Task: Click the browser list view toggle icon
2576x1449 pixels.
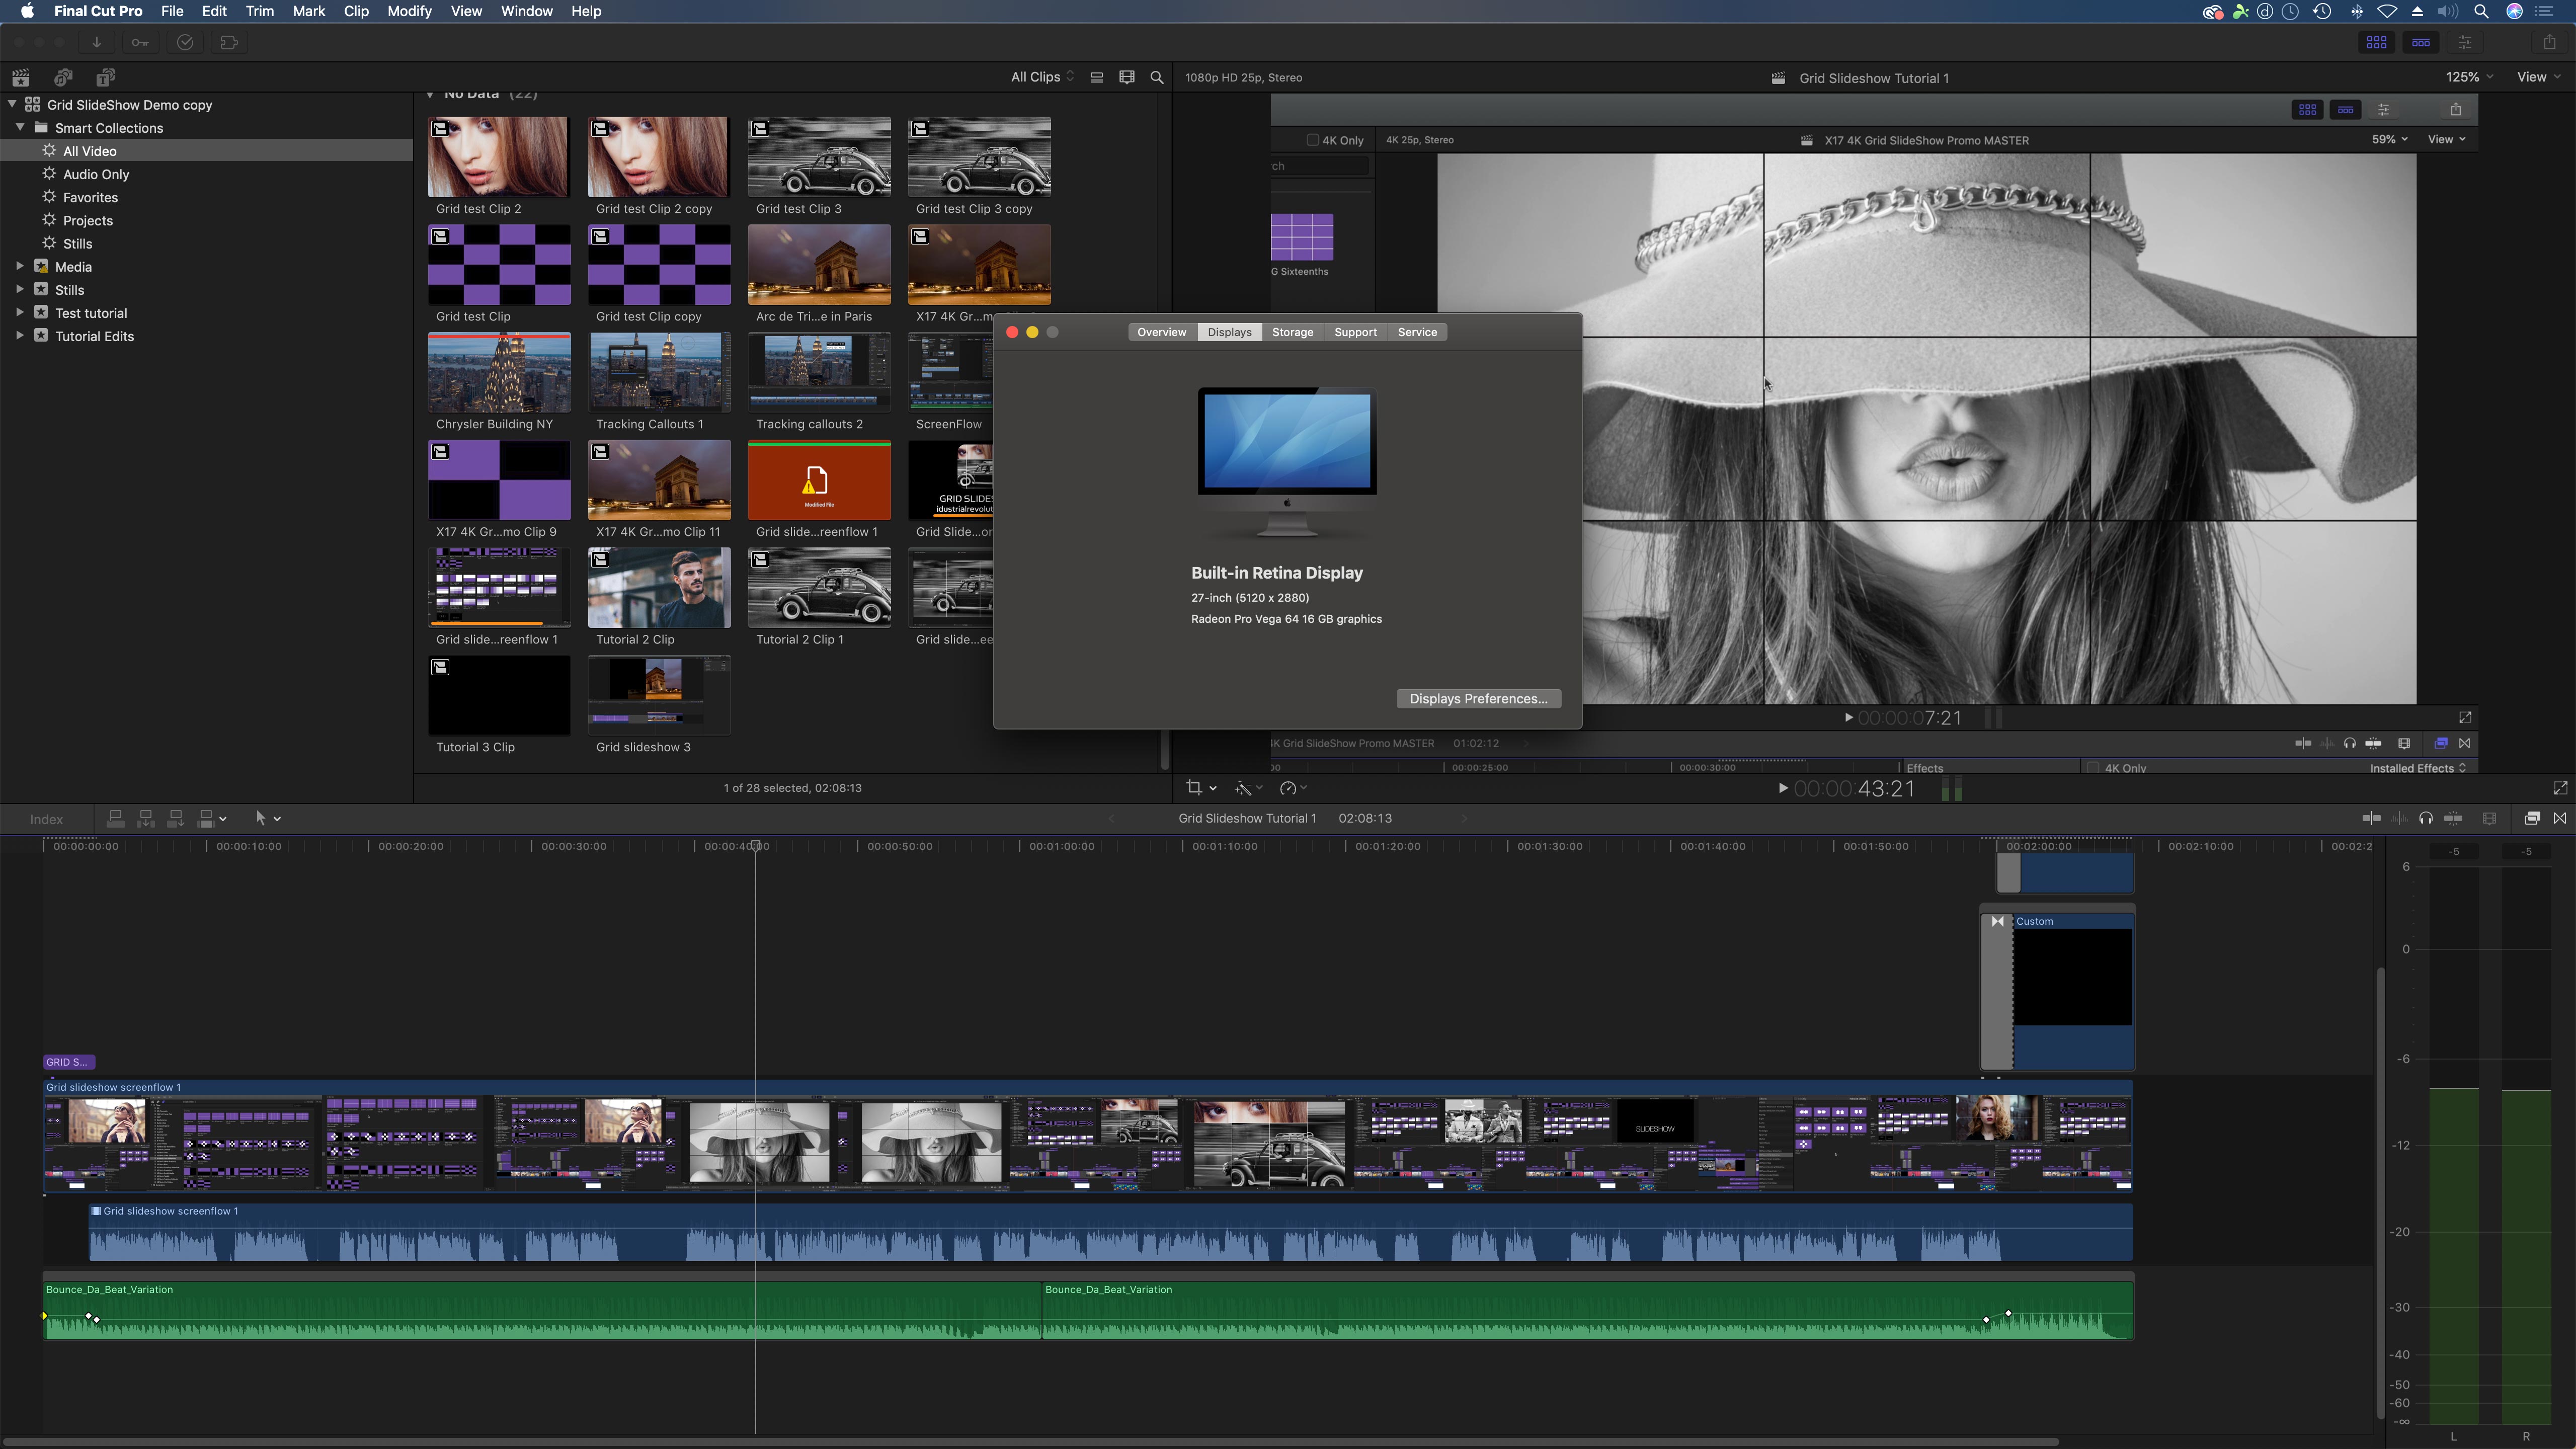Action: tap(1096, 77)
